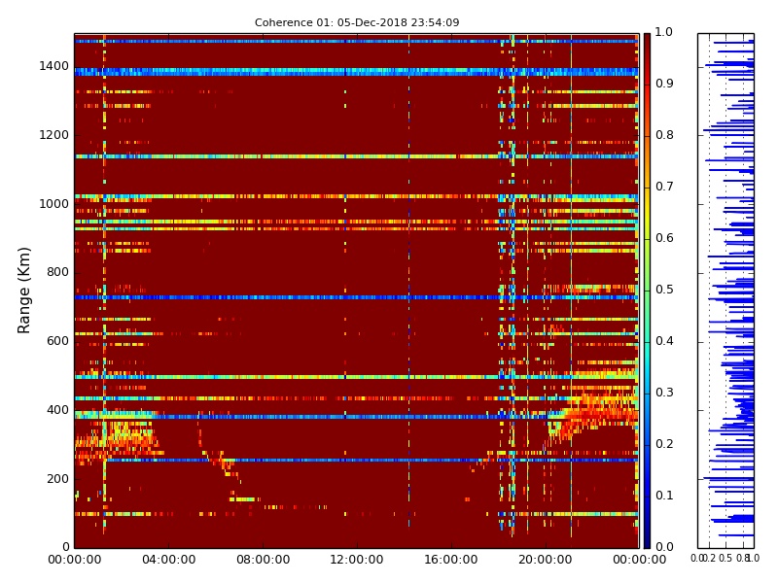778x583 pixels.
Task: Click the blue coherence profile side plot
Action: point(725,291)
